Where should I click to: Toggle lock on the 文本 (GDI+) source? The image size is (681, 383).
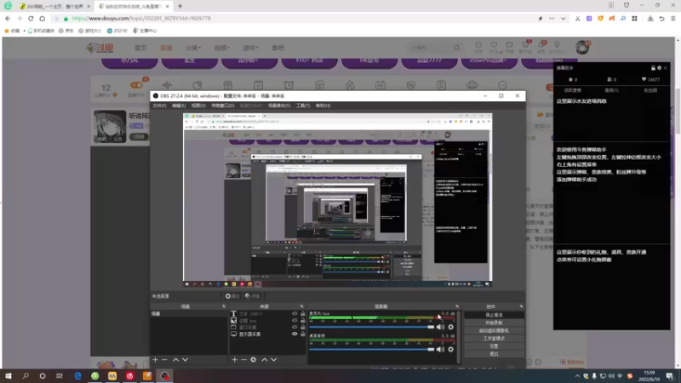point(303,313)
